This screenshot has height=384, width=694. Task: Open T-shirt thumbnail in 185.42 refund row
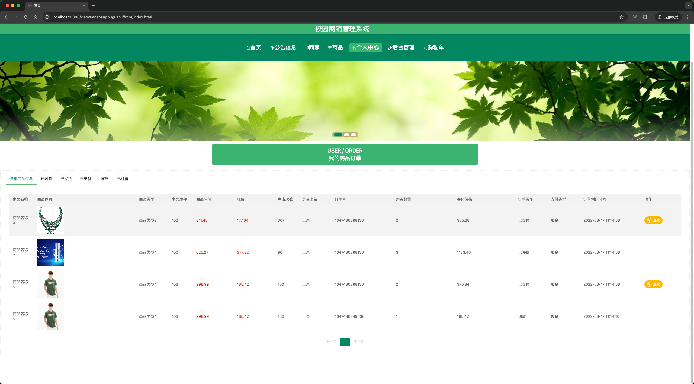coord(51,316)
